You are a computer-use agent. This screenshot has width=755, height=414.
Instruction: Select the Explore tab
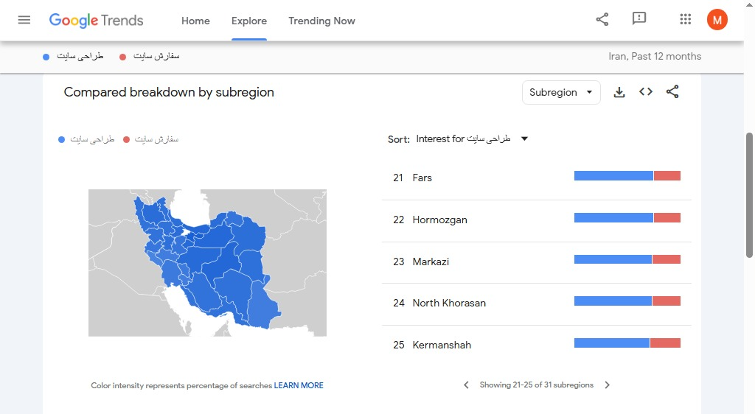coord(249,21)
